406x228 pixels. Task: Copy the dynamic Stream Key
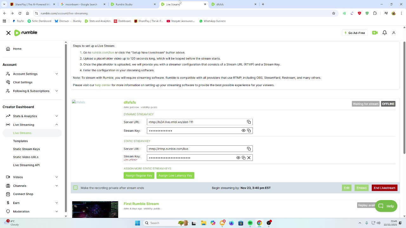249,130
